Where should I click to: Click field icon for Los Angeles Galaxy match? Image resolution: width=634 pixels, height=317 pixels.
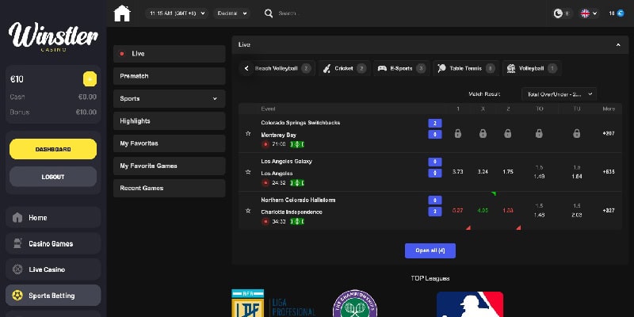297,183
